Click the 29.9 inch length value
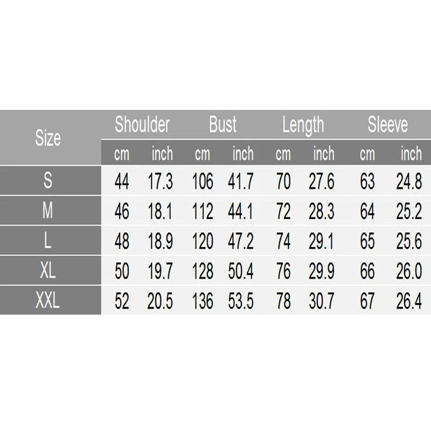This screenshot has height=431, width=431. tap(322, 272)
